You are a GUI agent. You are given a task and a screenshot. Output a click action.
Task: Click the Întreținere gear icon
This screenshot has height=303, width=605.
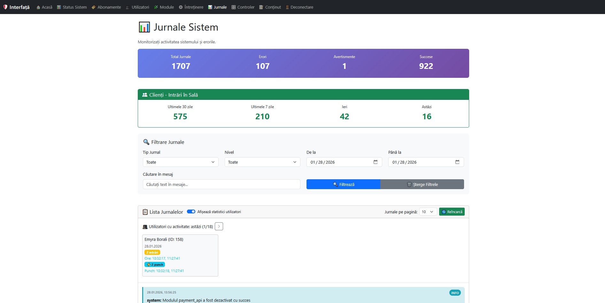pyautogui.click(x=181, y=7)
